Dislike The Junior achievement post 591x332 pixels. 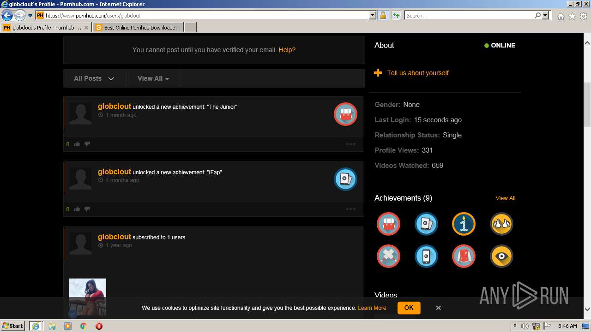coord(87,144)
